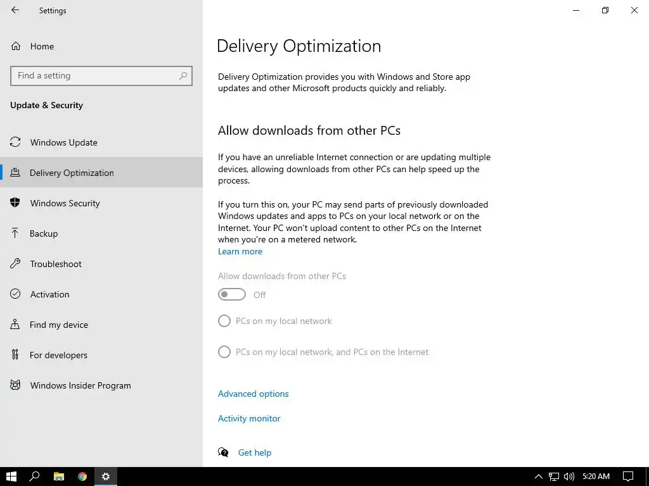Click the For developers tools icon
This screenshot has height=486, width=649.
point(15,354)
